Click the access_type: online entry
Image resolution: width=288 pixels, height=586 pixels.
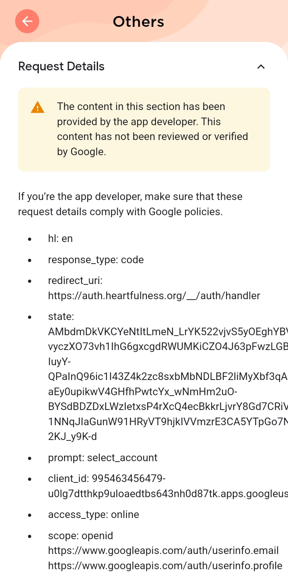pyautogui.click(x=93, y=514)
